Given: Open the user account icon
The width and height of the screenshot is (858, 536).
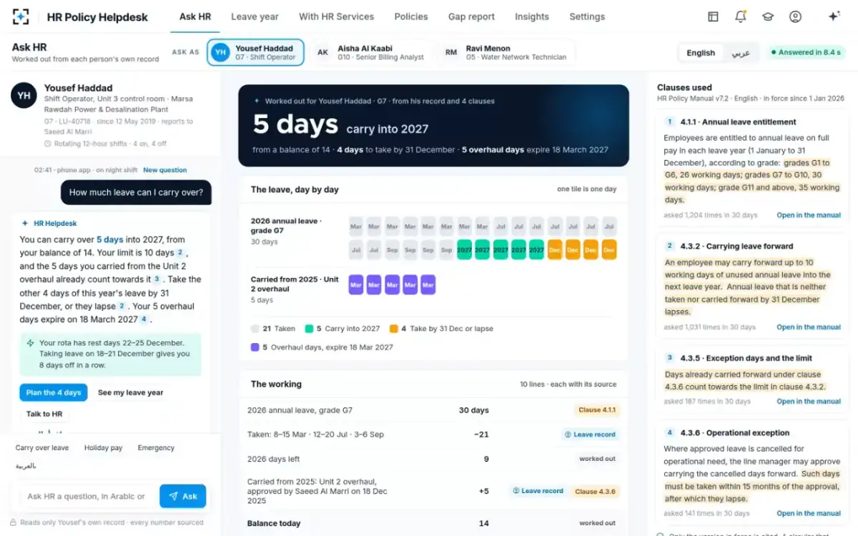Looking at the screenshot, I should [x=795, y=16].
